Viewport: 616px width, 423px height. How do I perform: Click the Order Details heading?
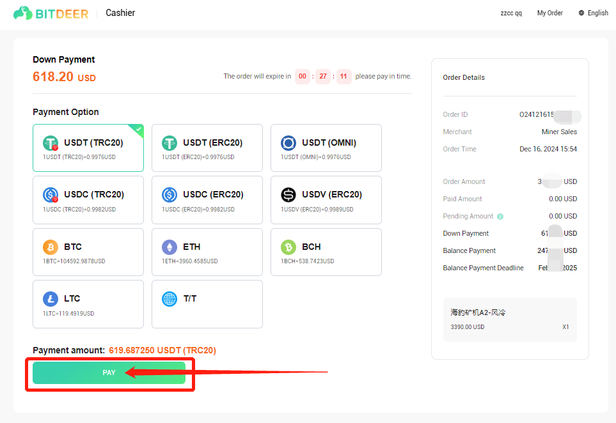pos(464,77)
